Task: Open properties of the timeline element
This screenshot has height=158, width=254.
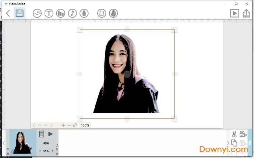Action: [x=42, y=134]
